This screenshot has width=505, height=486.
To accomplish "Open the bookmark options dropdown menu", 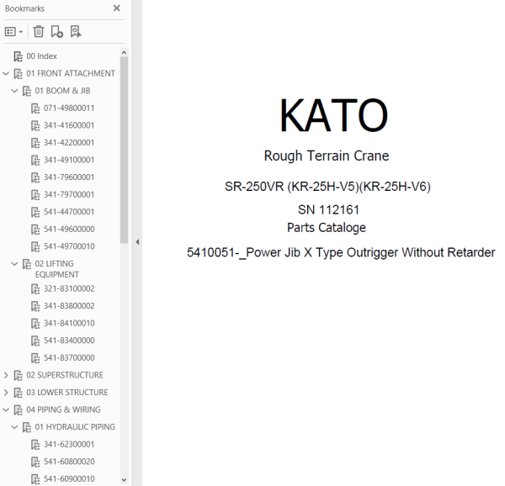I will pyautogui.click(x=13, y=31).
